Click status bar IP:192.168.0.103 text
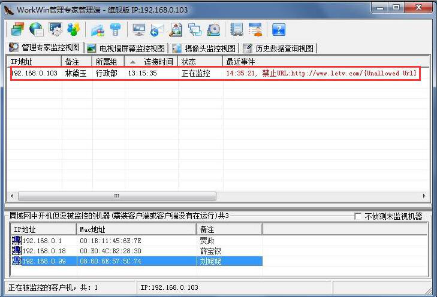The image size is (437, 297). tap(169, 287)
